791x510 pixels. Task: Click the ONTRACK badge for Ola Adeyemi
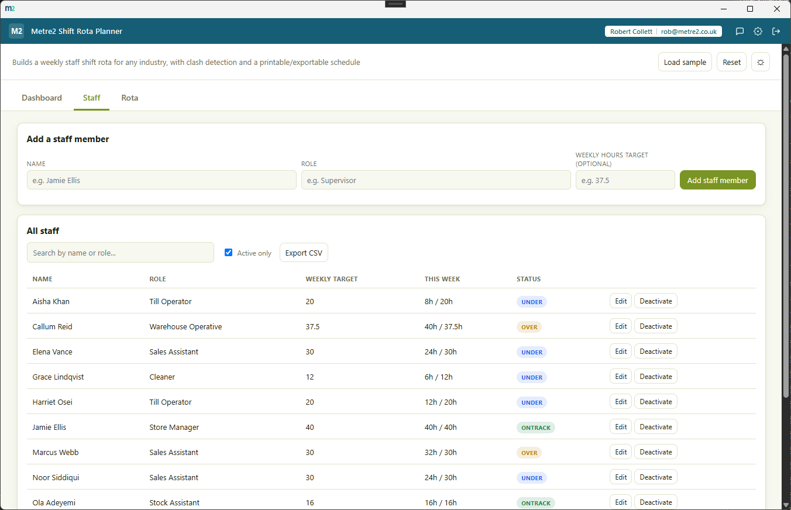(x=536, y=503)
